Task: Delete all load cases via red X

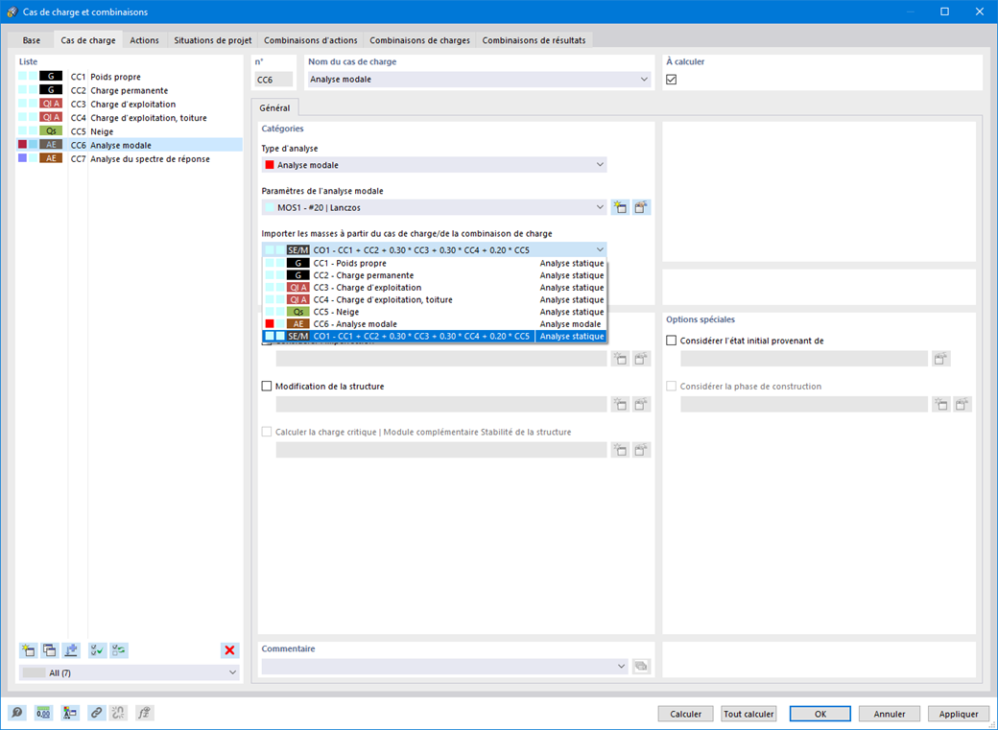Action: point(229,650)
